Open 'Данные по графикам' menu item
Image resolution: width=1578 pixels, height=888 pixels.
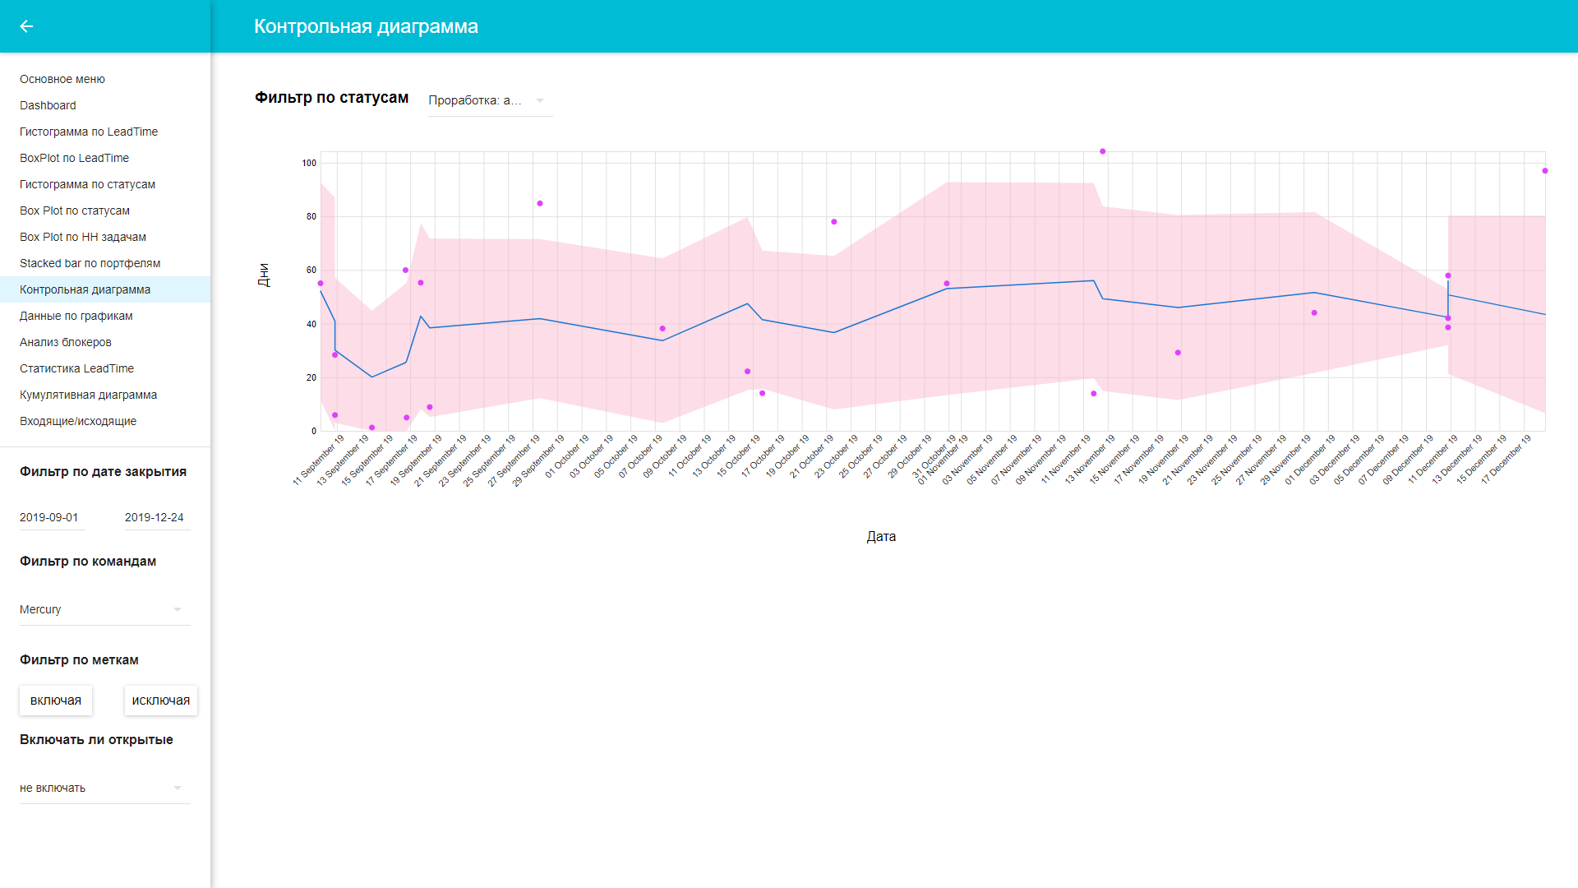(x=76, y=316)
